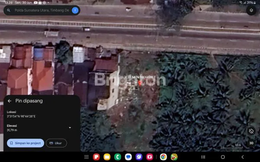Tap the red placed pin on map
This screenshot has width=260, height=162.
click(x=140, y=83)
